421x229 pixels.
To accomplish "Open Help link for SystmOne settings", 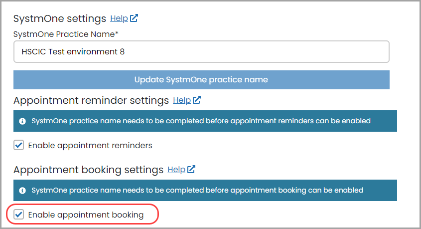I will [x=119, y=18].
